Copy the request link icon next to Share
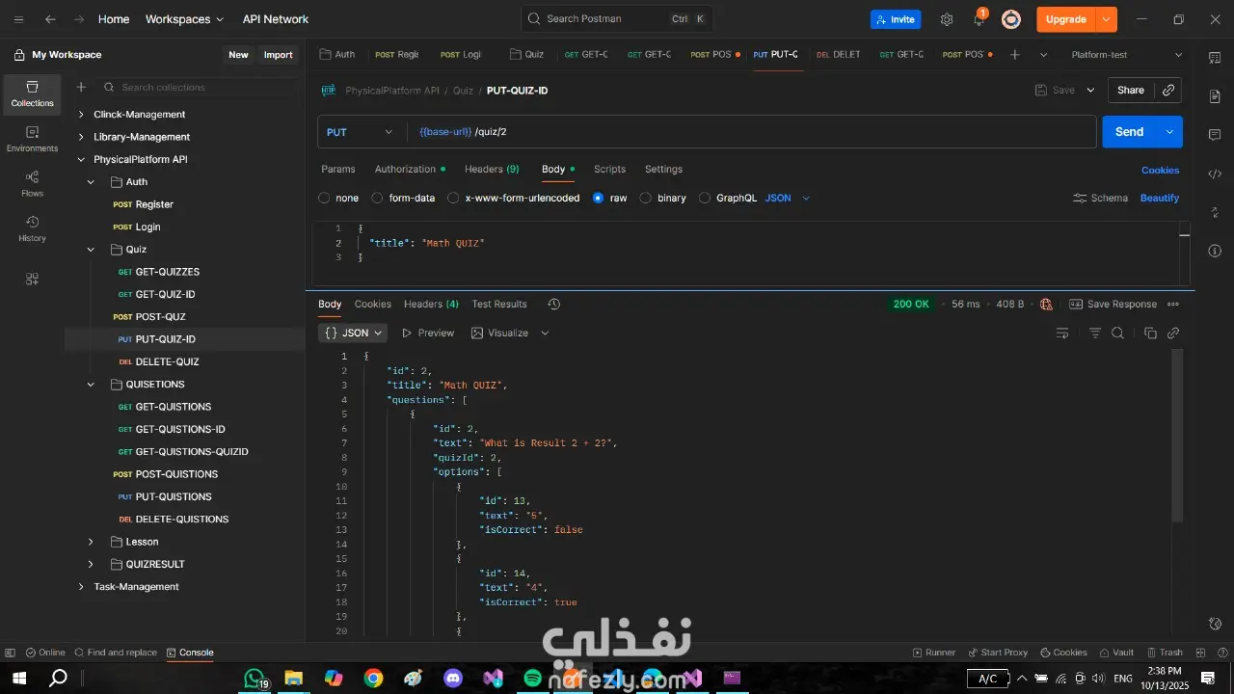The image size is (1234, 694). point(1168,90)
